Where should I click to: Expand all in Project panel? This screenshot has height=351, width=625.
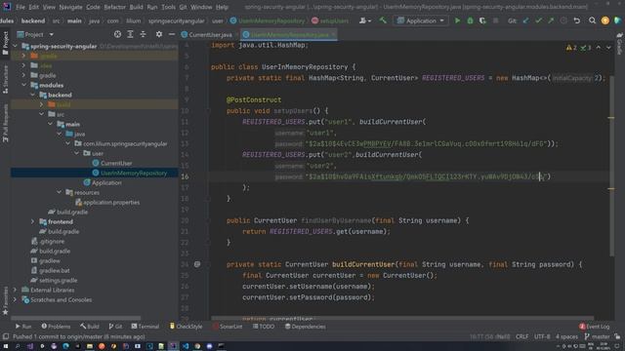point(130,35)
